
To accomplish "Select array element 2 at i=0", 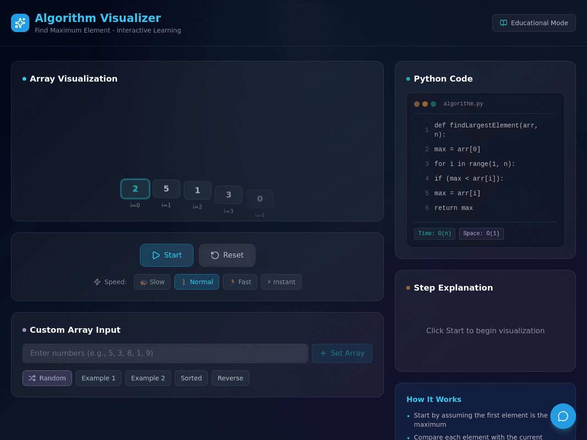I will (x=135, y=189).
